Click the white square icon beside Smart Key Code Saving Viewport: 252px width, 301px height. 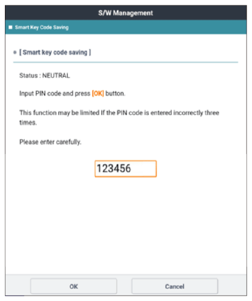point(10,27)
